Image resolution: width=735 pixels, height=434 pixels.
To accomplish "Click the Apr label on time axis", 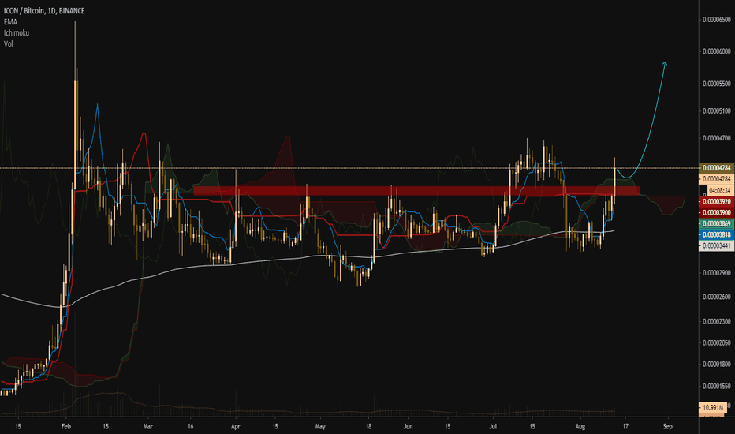I will pyautogui.click(x=235, y=426).
